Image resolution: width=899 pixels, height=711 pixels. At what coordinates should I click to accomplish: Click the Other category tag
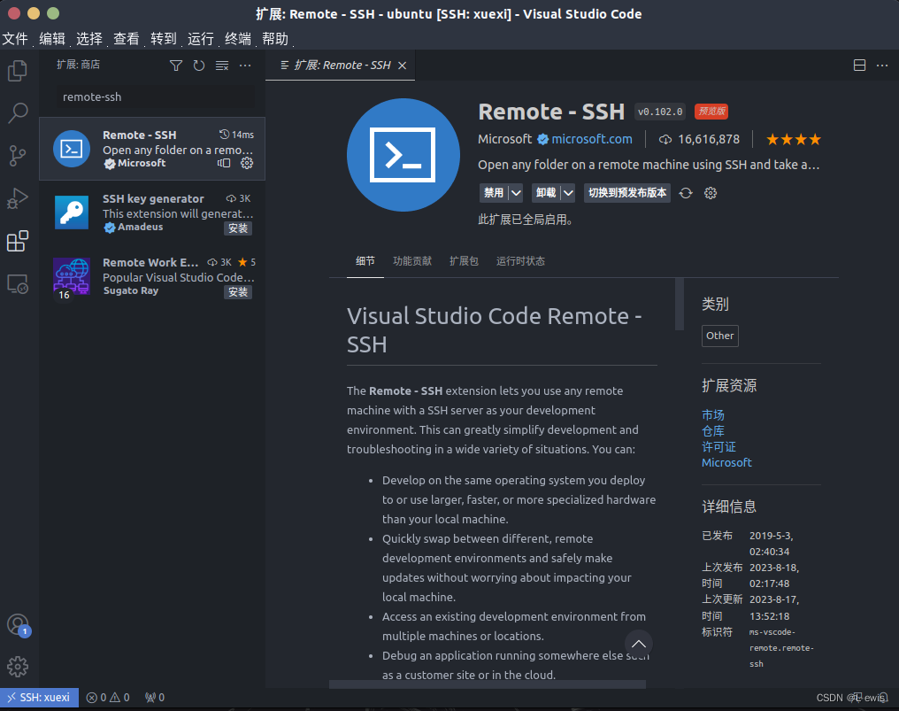pos(720,336)
